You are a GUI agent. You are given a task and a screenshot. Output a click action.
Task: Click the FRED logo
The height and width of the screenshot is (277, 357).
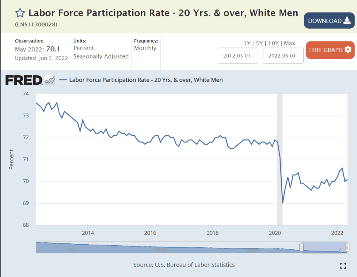[24, 80]
